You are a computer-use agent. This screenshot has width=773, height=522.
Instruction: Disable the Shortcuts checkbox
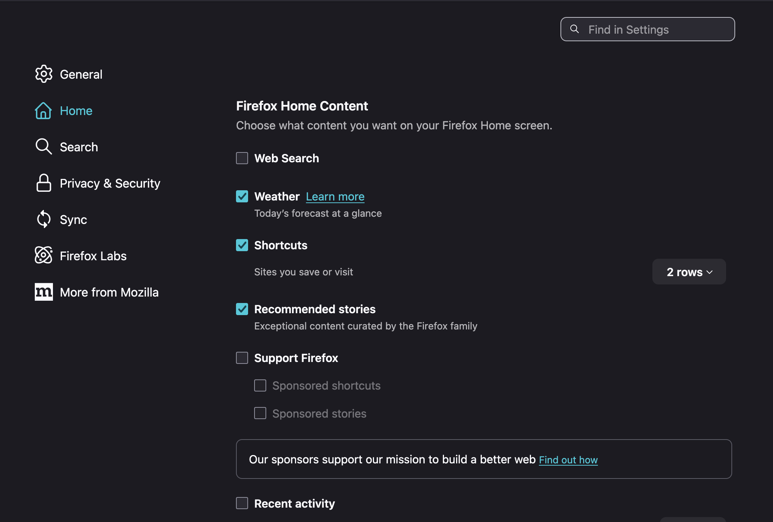(x=242, y=245)
